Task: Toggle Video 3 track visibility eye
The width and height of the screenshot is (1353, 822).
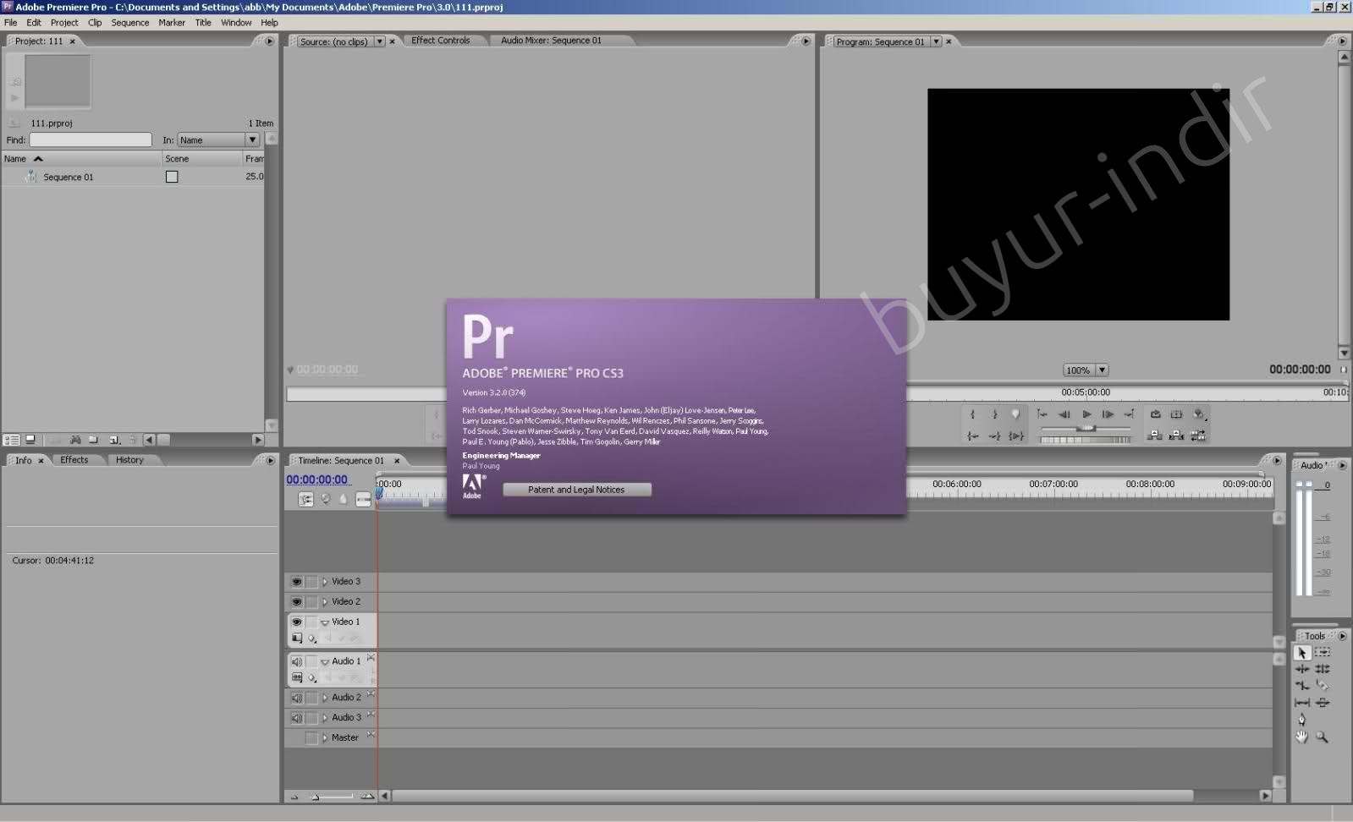Action: (x=296, y=582)
